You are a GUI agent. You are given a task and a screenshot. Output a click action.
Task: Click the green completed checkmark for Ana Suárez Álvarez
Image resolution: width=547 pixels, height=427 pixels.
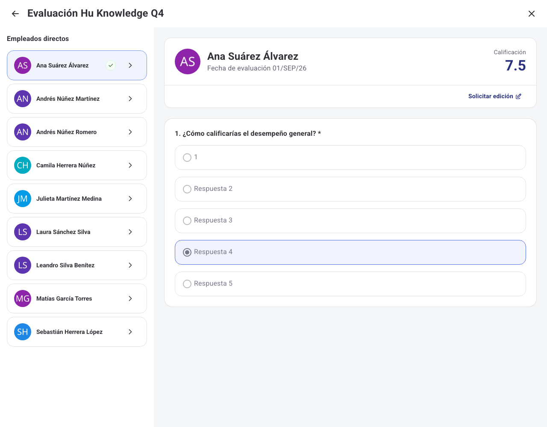pos(111,65)
